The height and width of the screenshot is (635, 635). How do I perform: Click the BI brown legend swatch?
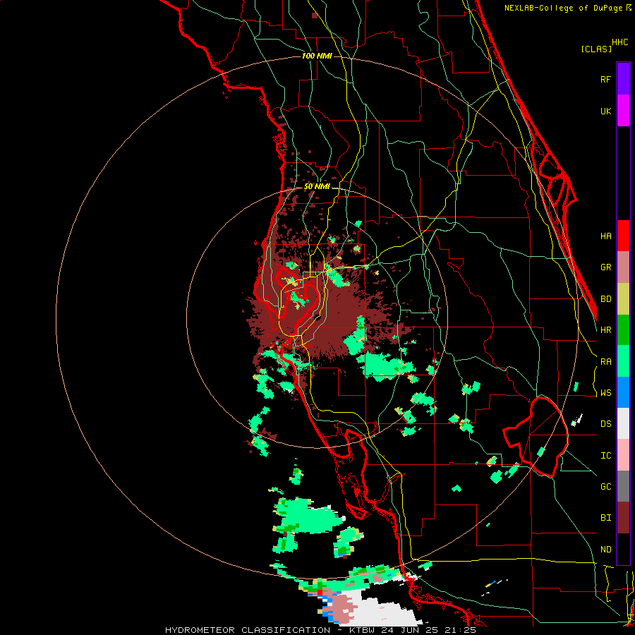tap(623, 518)
